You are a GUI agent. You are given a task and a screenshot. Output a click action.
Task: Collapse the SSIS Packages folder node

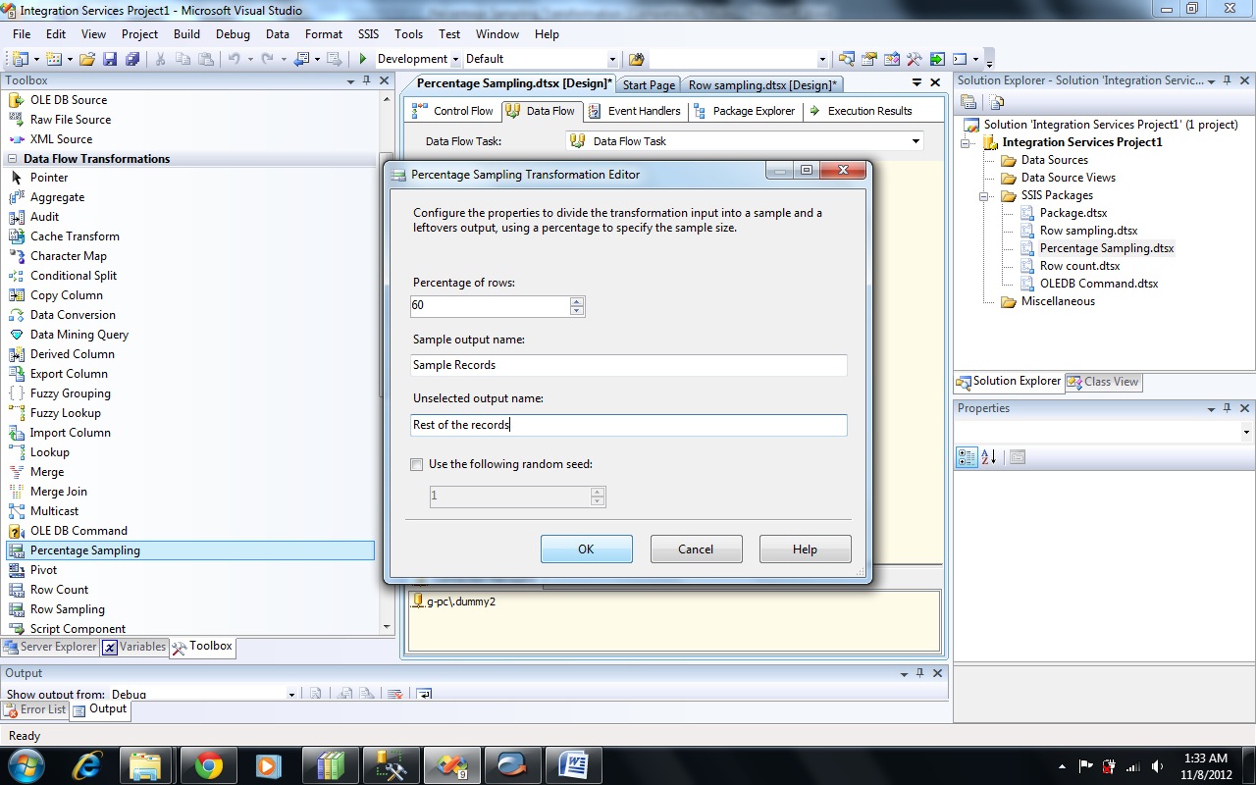(984, 195)
